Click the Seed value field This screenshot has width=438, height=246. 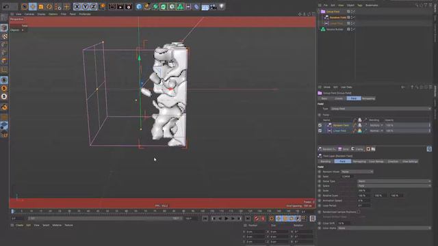pos(347,176)
